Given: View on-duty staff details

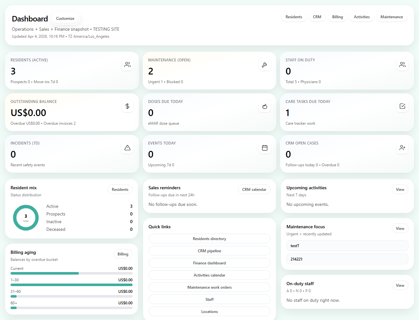Looking at the screenshot, I should click(x=400, y=285).
